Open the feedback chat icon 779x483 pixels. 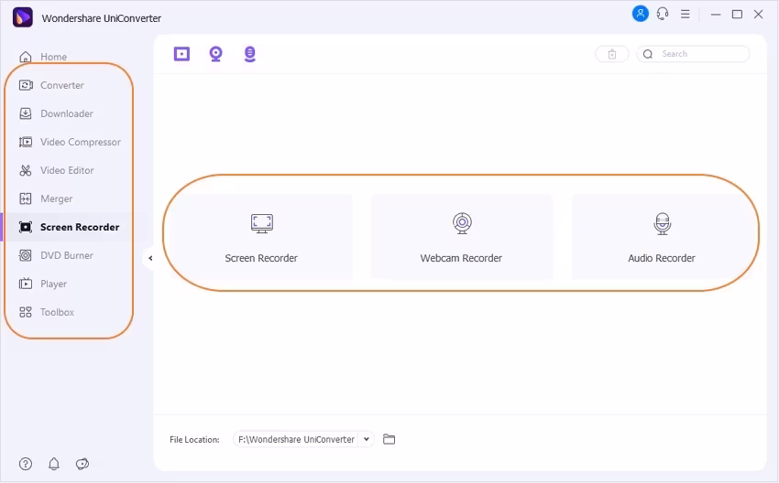(x=82, y=464)
